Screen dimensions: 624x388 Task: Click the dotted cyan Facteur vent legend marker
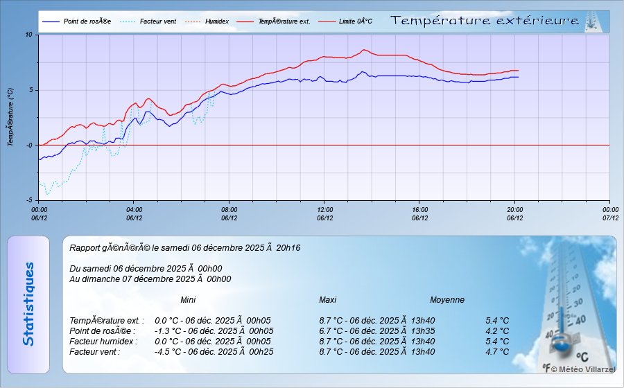(125, 21)
